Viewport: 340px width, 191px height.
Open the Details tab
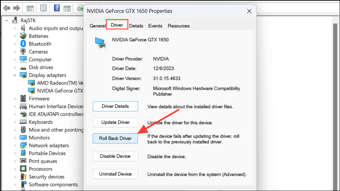coord(136,26)
